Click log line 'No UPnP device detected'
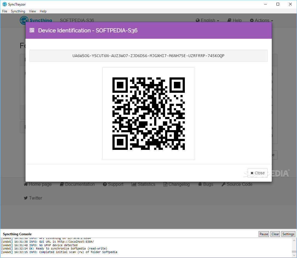Viewport: 297px width, 258px height. [x=39, y=245]
